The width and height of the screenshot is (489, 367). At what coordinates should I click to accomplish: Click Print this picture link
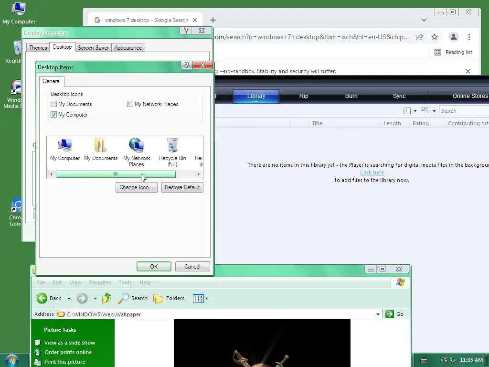coord(64,362)
